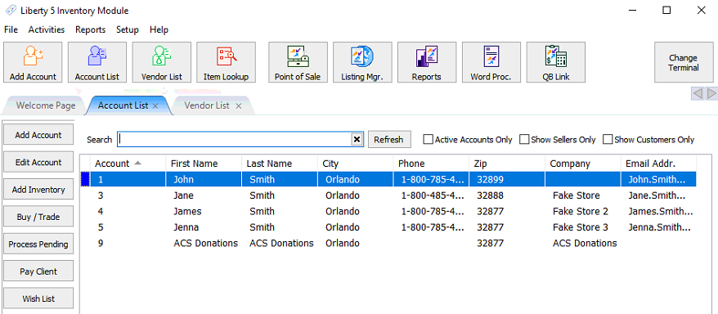This screenshot has width=718, height=314.
Task: Open Add Account from the top toolbar
Action: [33, 62]
